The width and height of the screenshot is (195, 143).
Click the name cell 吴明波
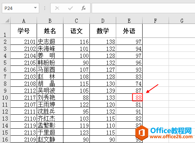[x=50, y=90]
